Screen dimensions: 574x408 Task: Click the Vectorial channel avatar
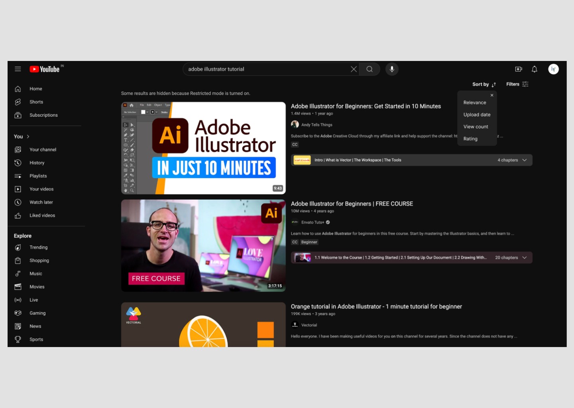click(x=295, y=325)
